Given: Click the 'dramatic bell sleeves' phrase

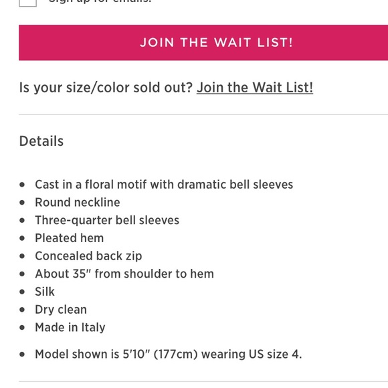Looking at the screenshot, I should tap(235, 185).
